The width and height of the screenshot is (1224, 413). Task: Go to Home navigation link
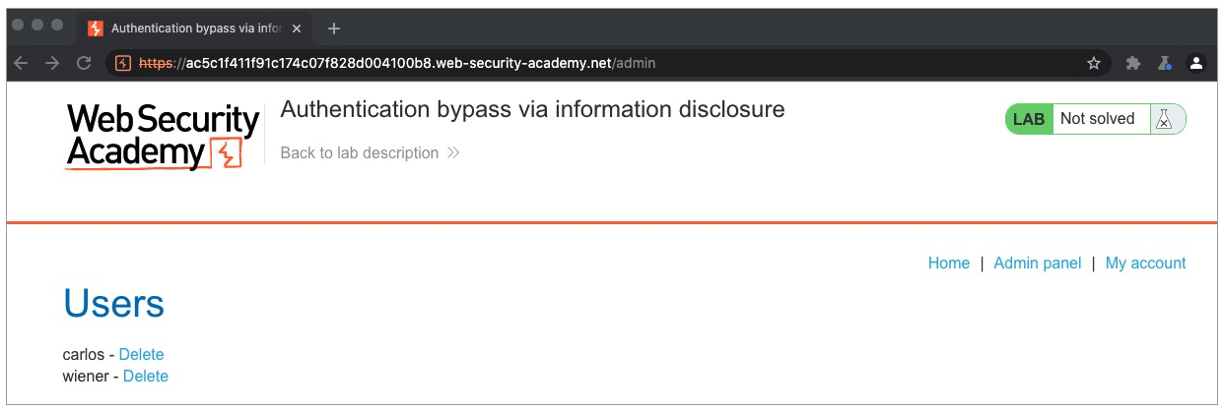coord(949,264)
